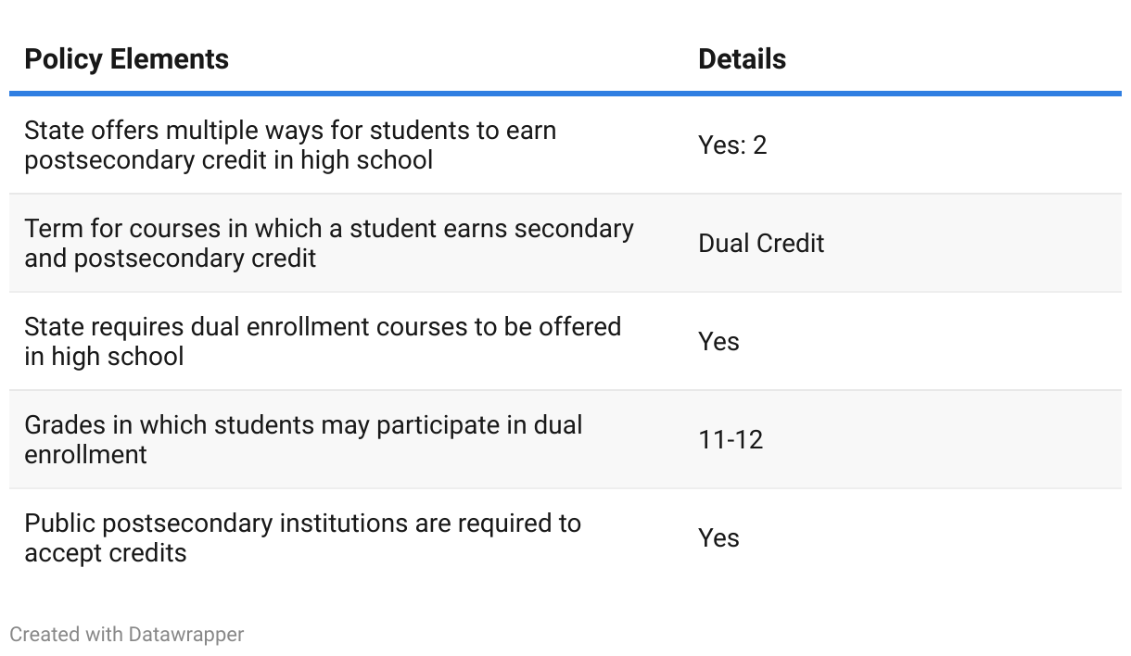This screenshot has height=656, width=1131.
Task: Click the Details column header
Action: click(742, 59)
